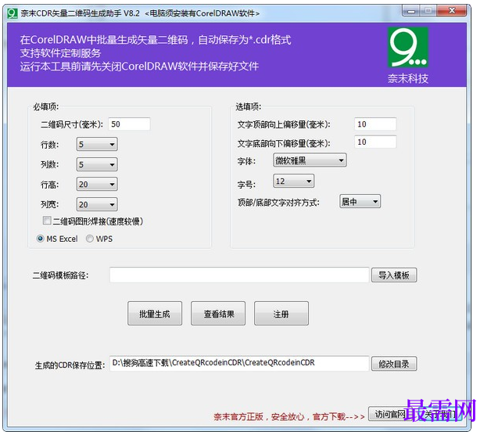Click the 文字顶部向上偏移量 field

pyautogui.click(x=375, y=124)
